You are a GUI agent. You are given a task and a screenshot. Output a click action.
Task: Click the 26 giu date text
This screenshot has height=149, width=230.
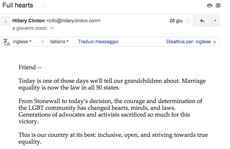click(176, 21)
